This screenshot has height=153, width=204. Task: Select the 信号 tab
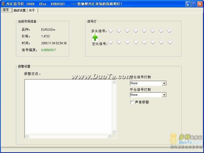tap(6, 10)
